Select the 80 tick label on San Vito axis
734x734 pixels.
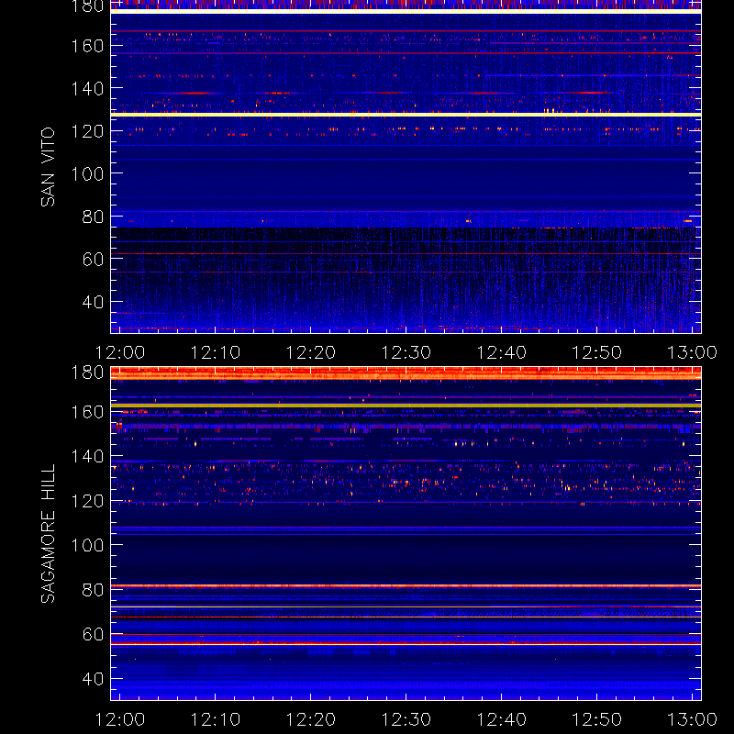coord(93,217)
